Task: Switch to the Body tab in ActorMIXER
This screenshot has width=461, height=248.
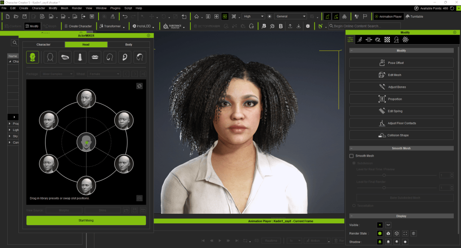Action: 129,45
